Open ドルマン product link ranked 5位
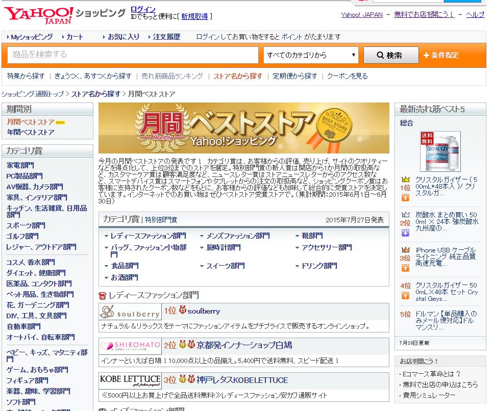Viewport: 494px width, 411px height. pos(446,320)
